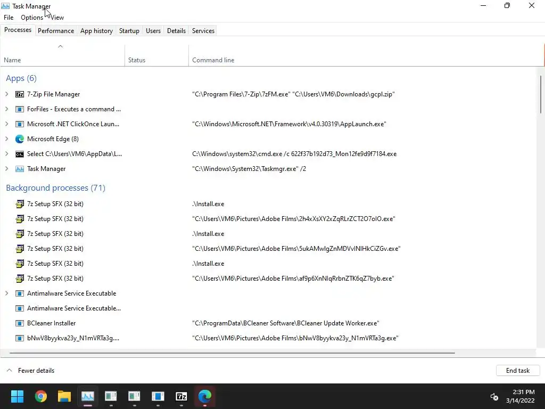Image resolution: width=545 pixels, height=409 pixels.
Task: Expand the Select C:\Users\VM6 cmd group
Action: pyautogui.click(x=6, y=154)
